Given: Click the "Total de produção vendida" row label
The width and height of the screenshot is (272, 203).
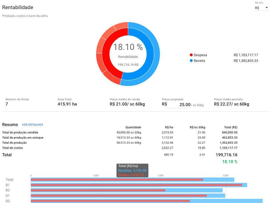Looking at the screenshot, I should (x=20, y=133).
